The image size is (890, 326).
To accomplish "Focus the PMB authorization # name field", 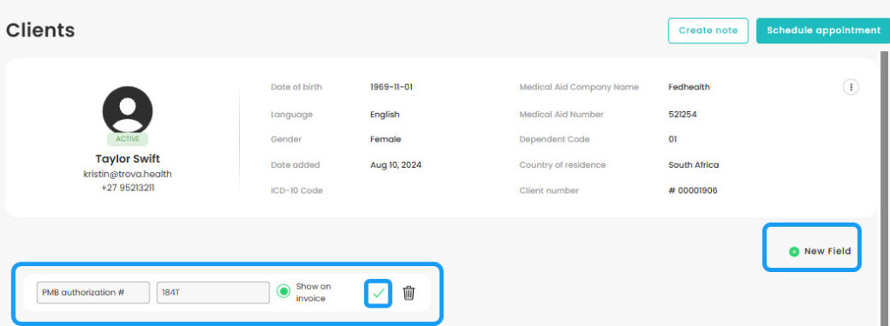I will click(x=93, y=292).
